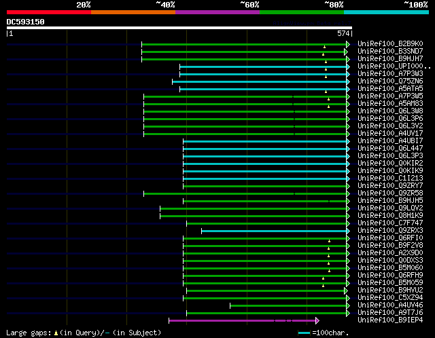Open hit UniRef100_B5M059
Viewport: 435px width, 338px height.
coord(390,283)
